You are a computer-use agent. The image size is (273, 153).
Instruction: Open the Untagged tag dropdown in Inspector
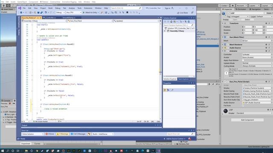click(x=240, y=17)
